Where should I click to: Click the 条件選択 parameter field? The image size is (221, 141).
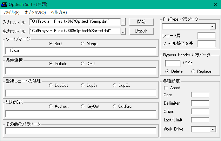click(x=81, y=71)
